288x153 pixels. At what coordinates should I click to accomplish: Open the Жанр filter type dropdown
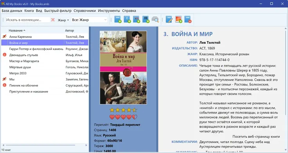pyautogui.click(x=63, y=20)
